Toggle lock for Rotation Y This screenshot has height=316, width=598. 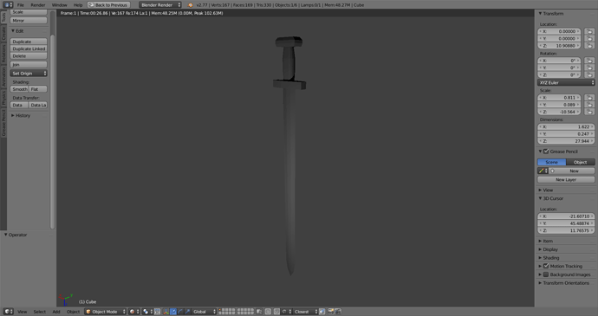pyautogui.click(x=589, y=68)
